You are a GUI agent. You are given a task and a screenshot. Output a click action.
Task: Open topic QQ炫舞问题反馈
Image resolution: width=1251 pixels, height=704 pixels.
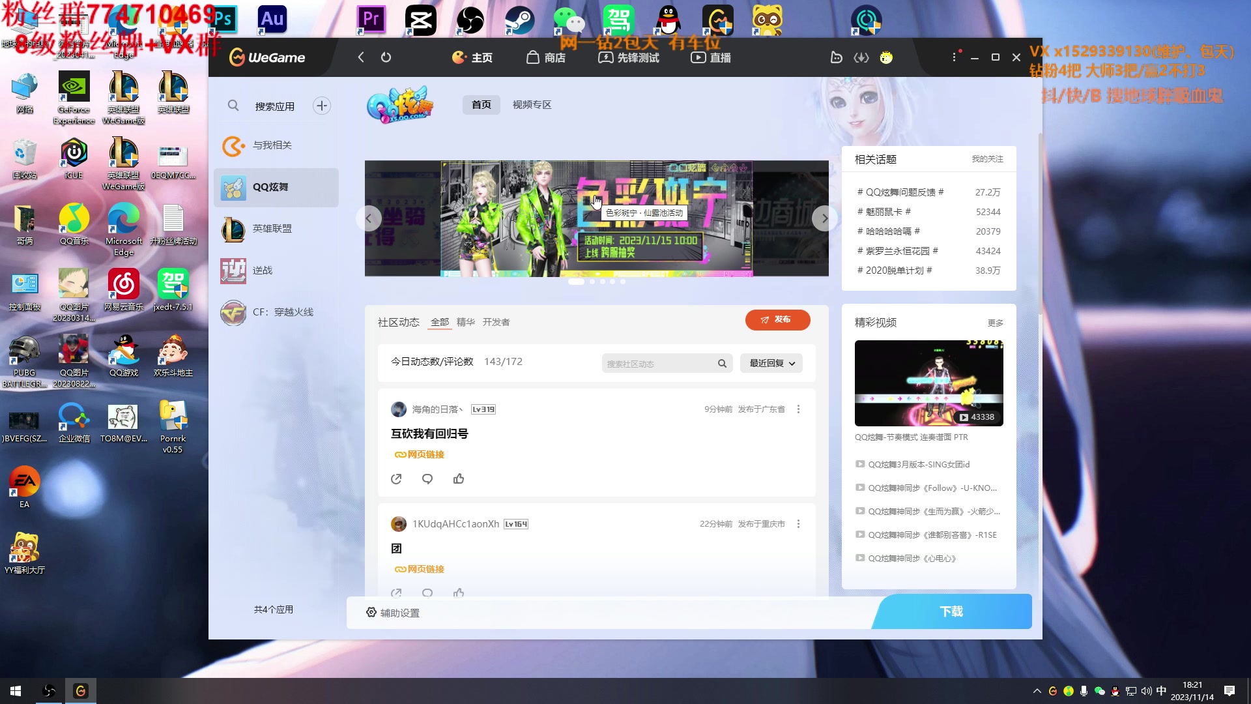900,192
